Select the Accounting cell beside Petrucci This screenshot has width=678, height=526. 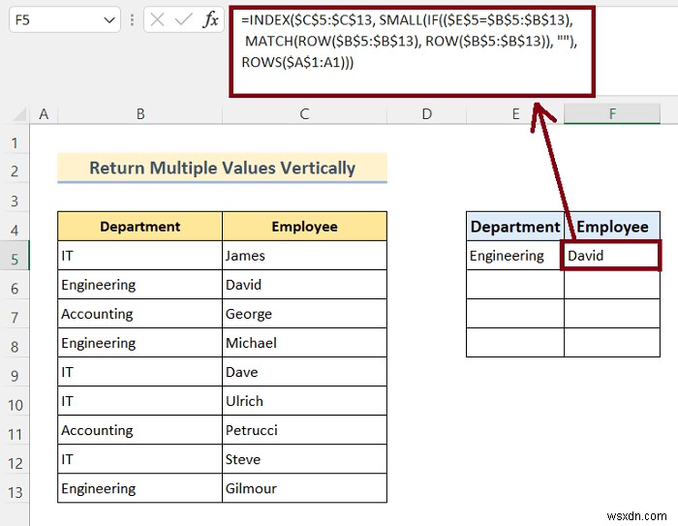coord(140,430)
